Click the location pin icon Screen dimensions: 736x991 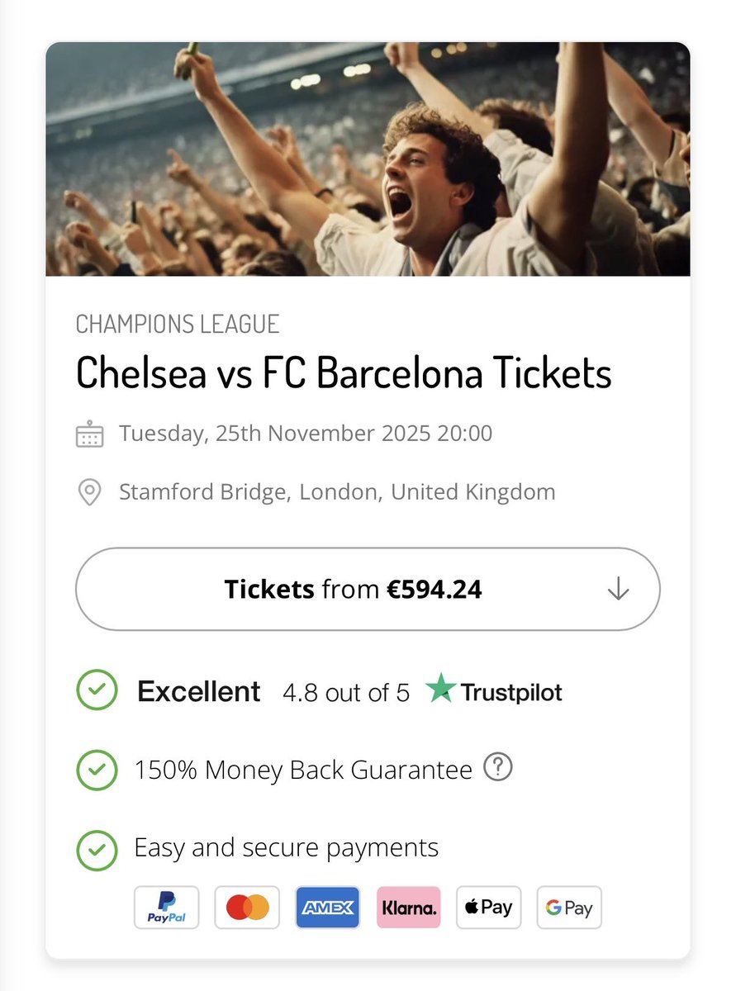(x=89, y=493)
